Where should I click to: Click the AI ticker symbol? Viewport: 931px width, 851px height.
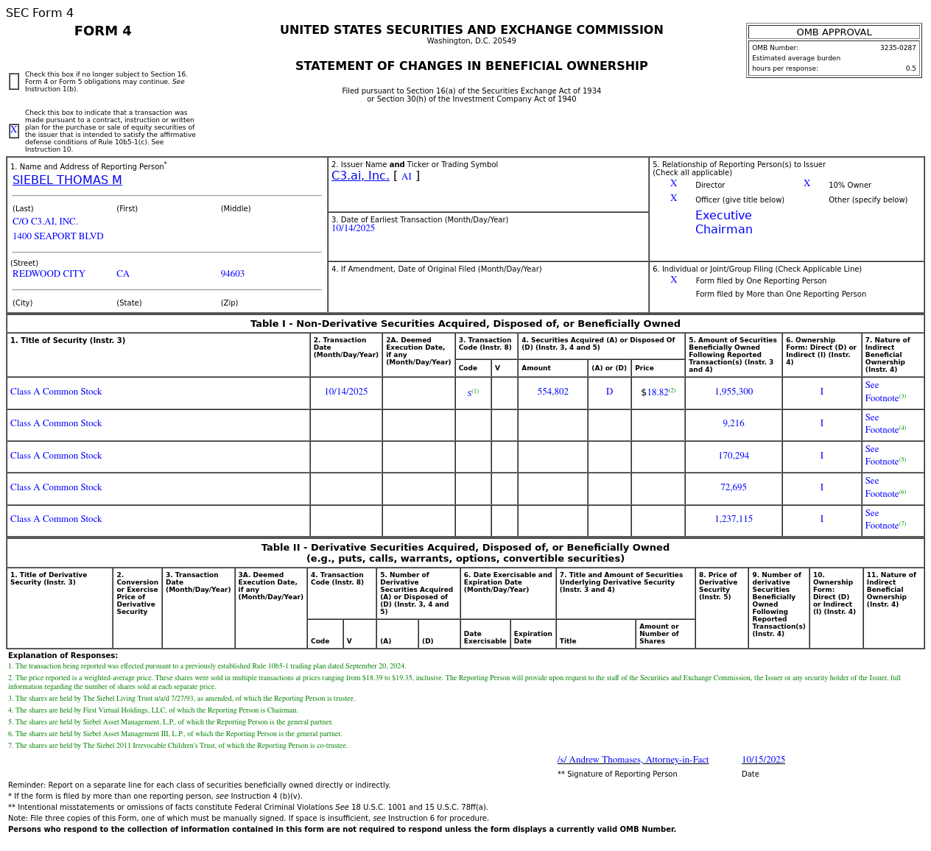point(407,177)
